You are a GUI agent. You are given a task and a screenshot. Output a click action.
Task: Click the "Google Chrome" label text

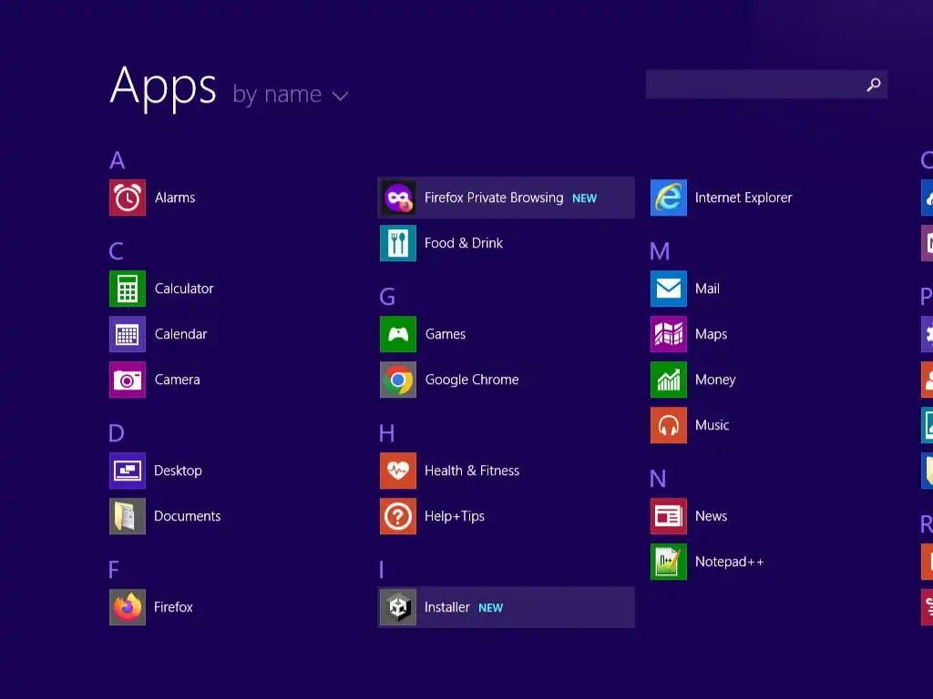point(472,380)
